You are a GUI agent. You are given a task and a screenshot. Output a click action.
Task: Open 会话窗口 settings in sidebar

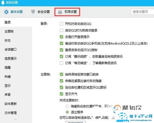point(11,49)
